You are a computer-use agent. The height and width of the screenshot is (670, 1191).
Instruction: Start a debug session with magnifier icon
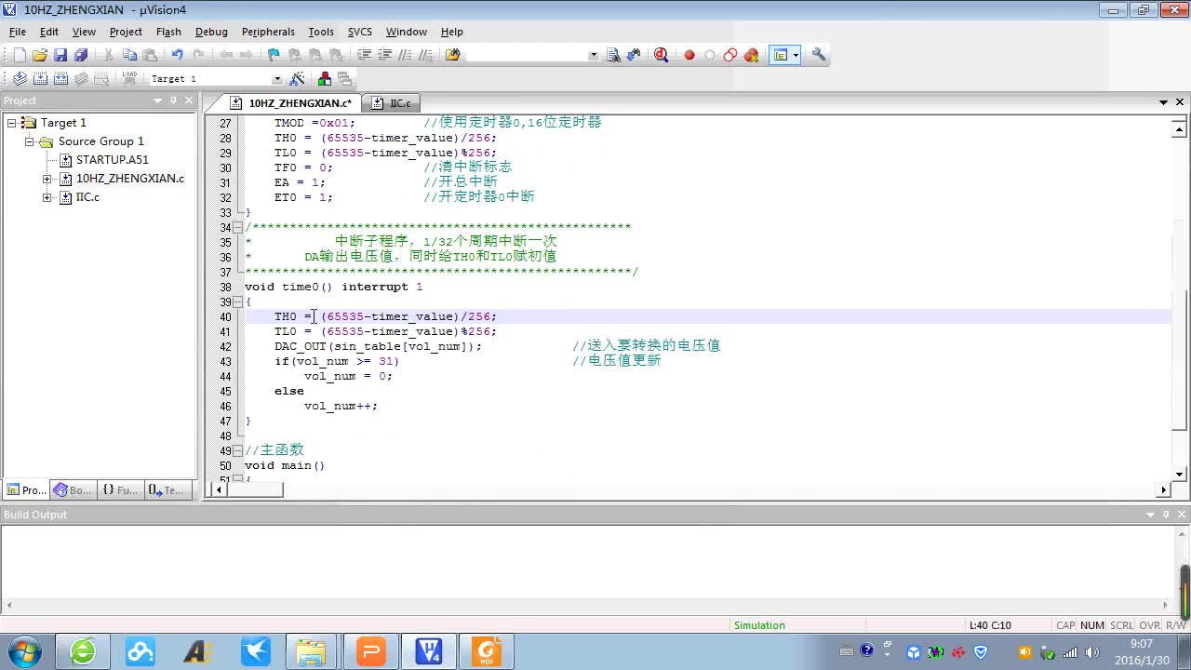661,55
